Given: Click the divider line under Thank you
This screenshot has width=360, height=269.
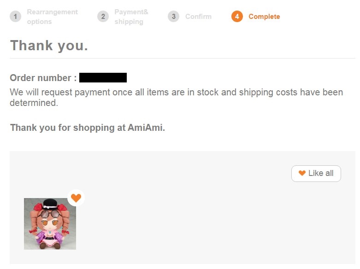Looking at the screenshot, I should click(x=182, y=58).
